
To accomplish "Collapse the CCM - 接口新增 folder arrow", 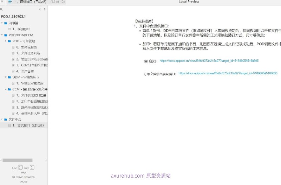I will (x=6, y=89).
